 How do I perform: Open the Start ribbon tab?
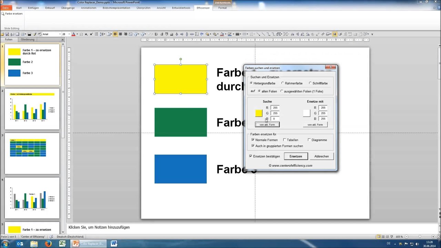19,8
